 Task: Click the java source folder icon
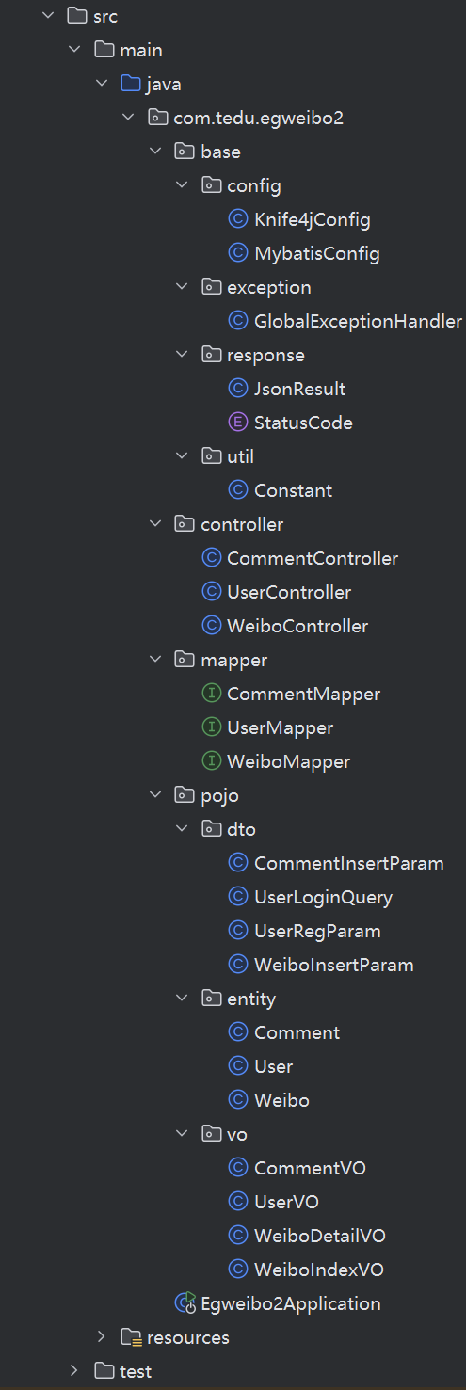point(131,84)
